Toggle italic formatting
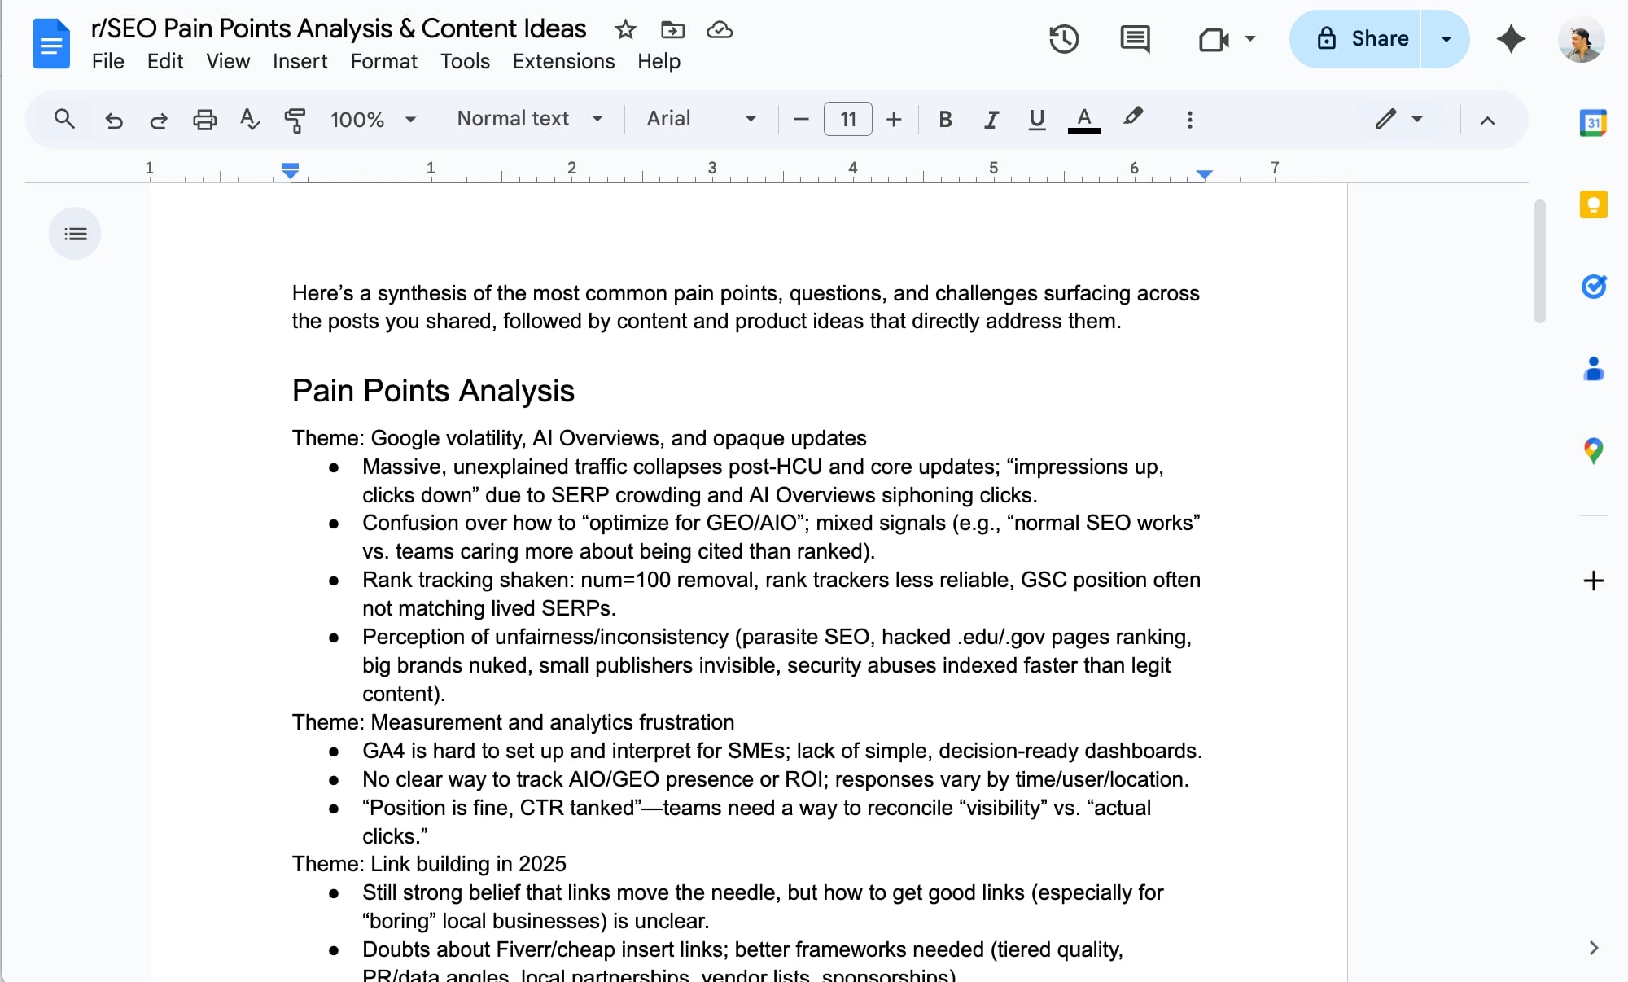The height and width of the screenshot is (982, 1628). [991, 119]
